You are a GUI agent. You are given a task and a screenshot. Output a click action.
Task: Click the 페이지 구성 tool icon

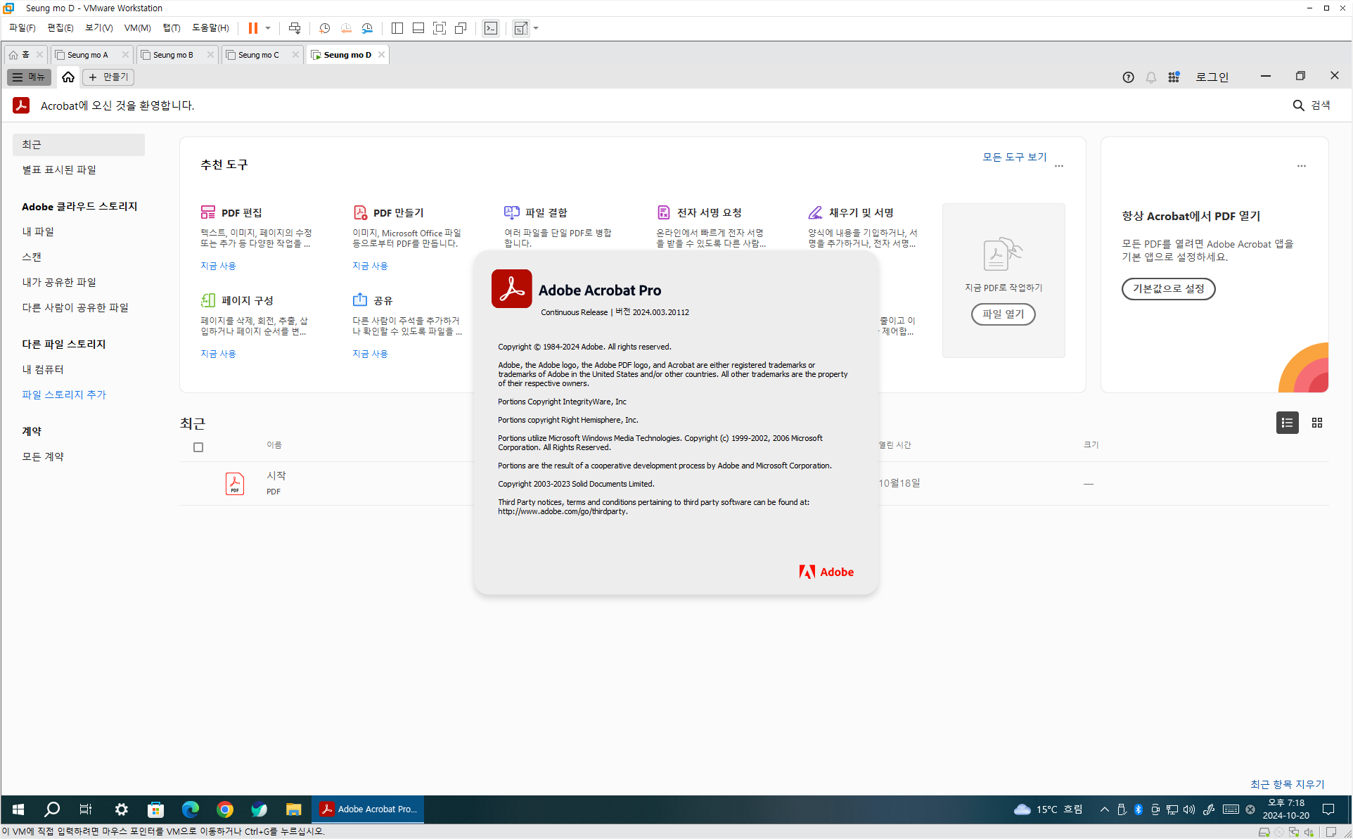pos(207,300)
